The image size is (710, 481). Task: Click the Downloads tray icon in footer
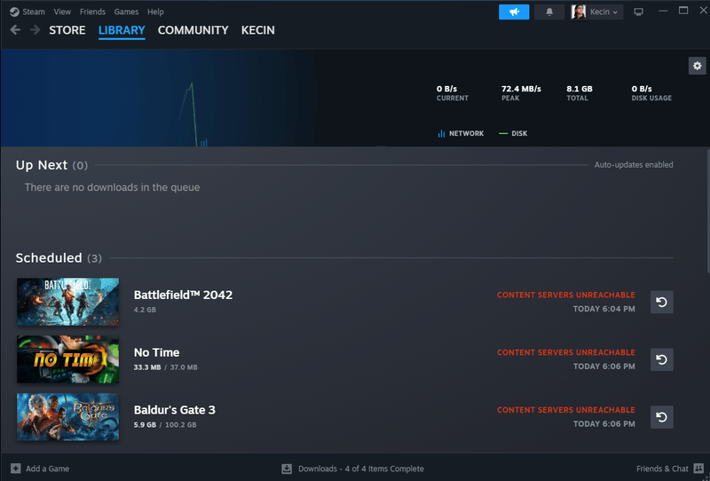(287, 469)
